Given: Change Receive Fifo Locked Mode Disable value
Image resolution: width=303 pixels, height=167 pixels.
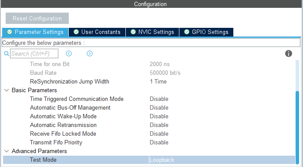Looking at the screenshot, I should [159, 134].
